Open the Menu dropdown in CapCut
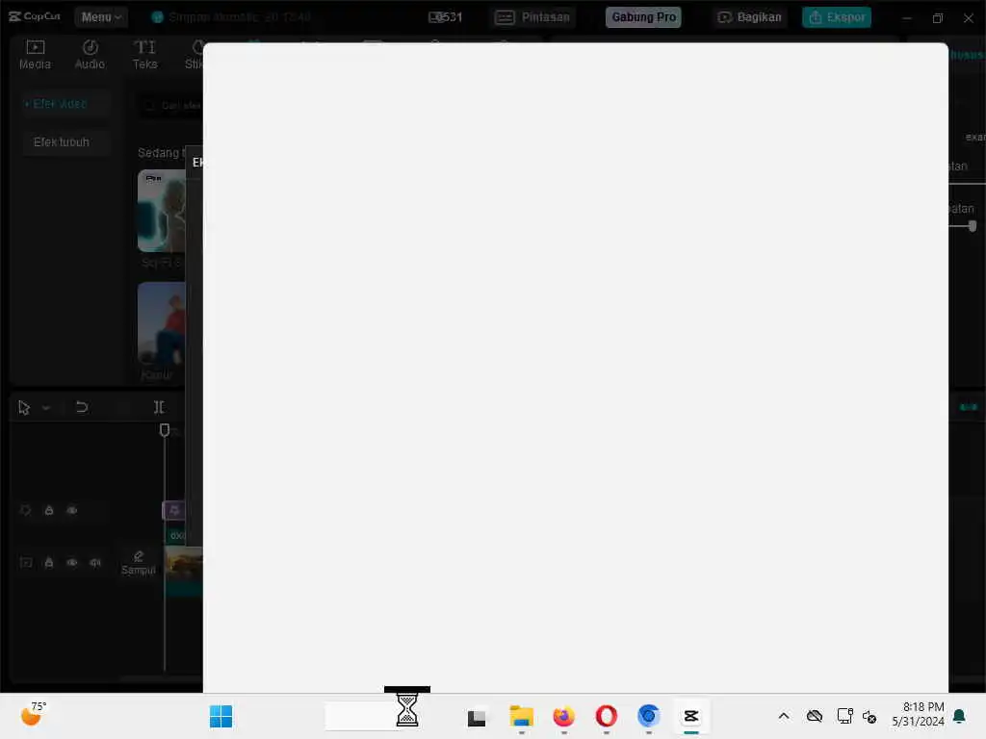This screenshot has width=986, height=739. (x=100, y=17)
